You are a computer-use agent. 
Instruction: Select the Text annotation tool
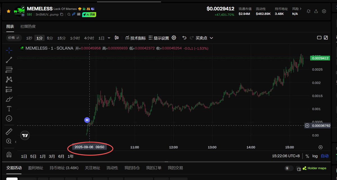point(9,109)
